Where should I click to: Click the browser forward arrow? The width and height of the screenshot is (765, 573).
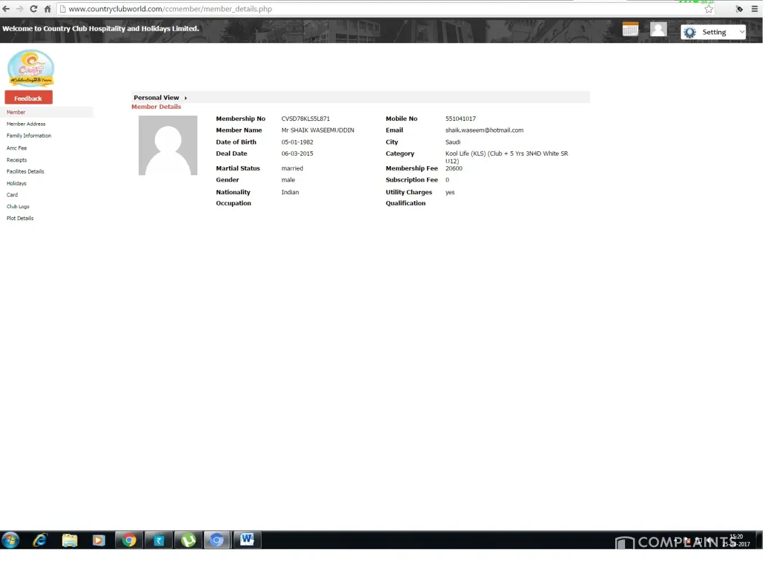(x=20, y=9)
